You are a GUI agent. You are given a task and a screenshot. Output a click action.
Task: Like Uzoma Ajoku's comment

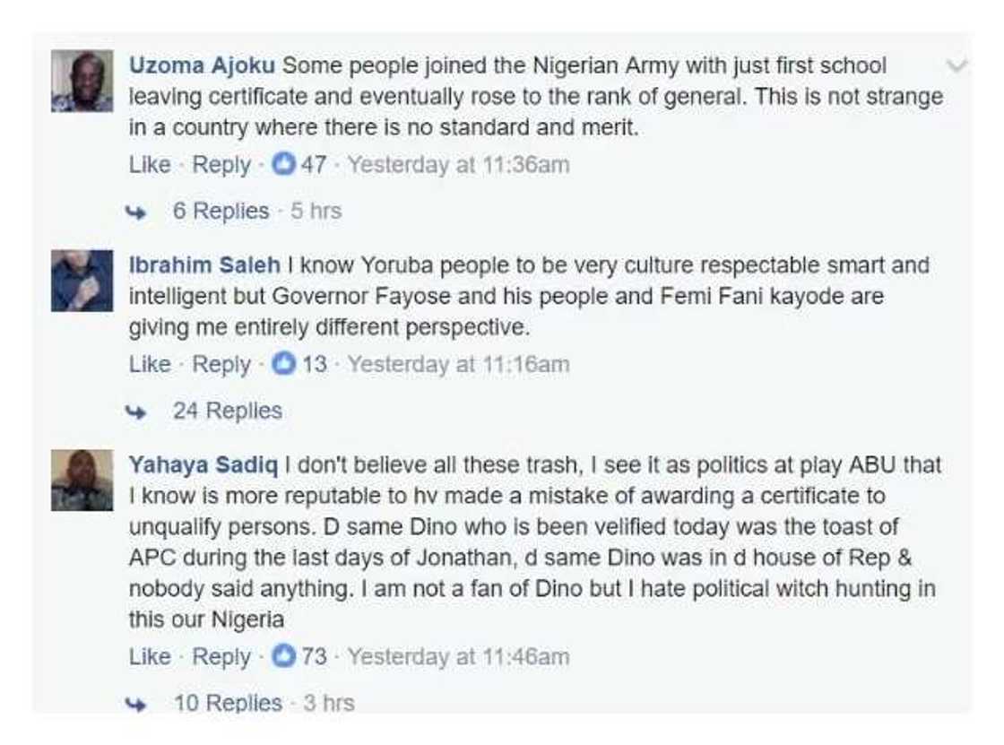tap(150, 165)
